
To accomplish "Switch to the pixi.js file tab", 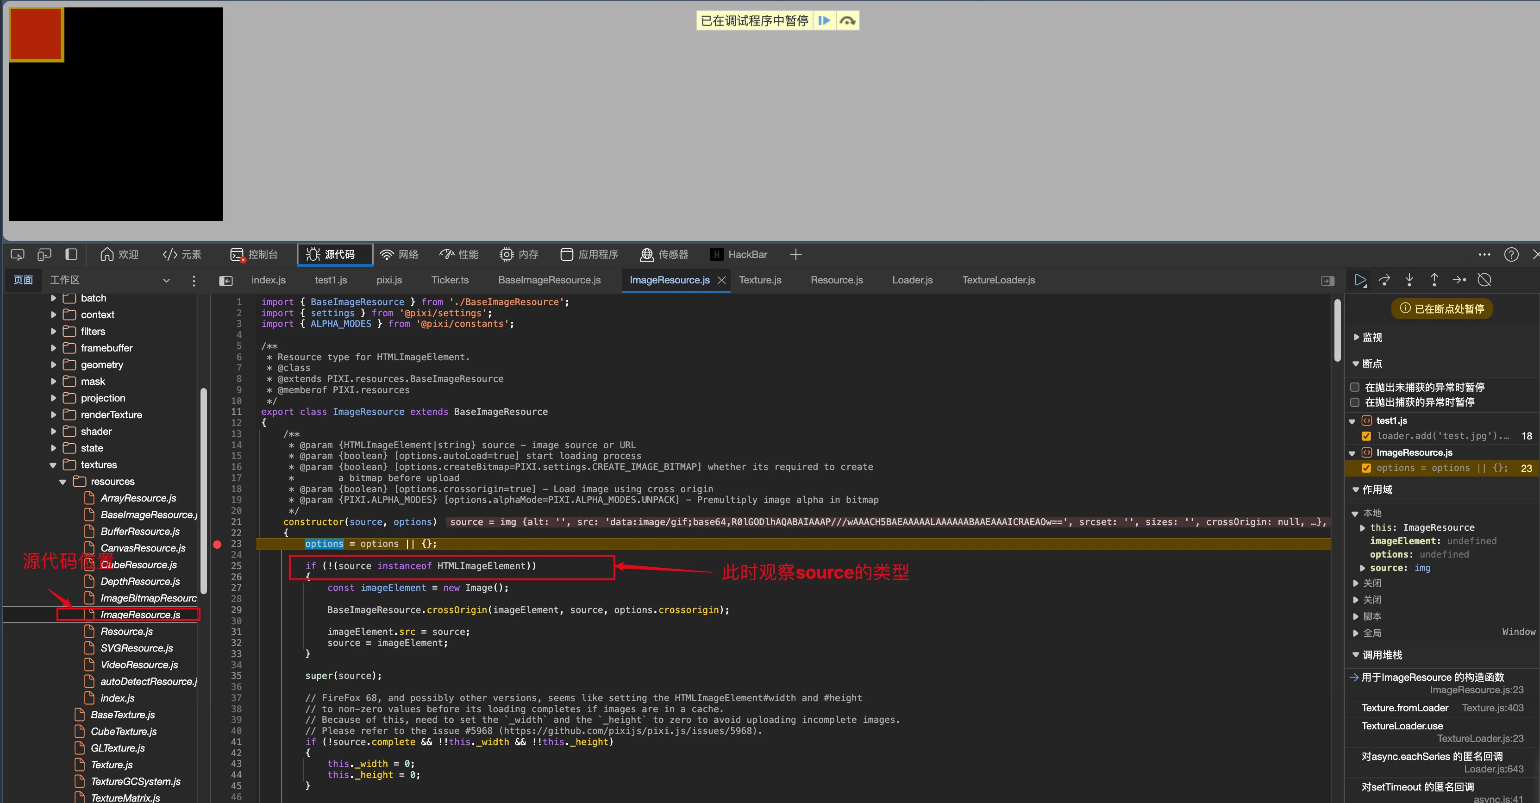I will pos(389,280).
